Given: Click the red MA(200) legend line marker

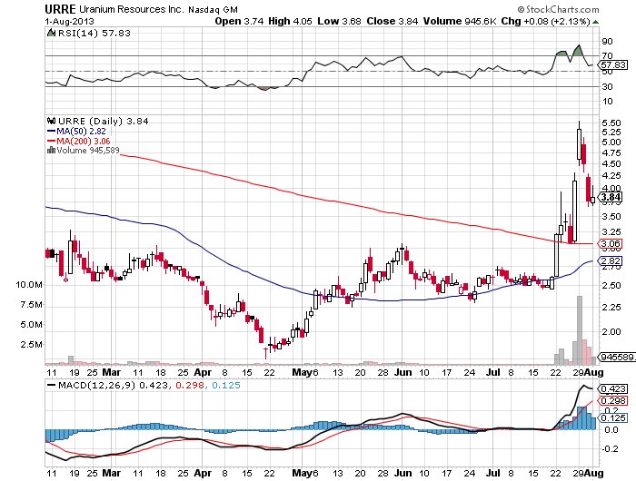Looking at the screenshot, I should click(52, 141).
